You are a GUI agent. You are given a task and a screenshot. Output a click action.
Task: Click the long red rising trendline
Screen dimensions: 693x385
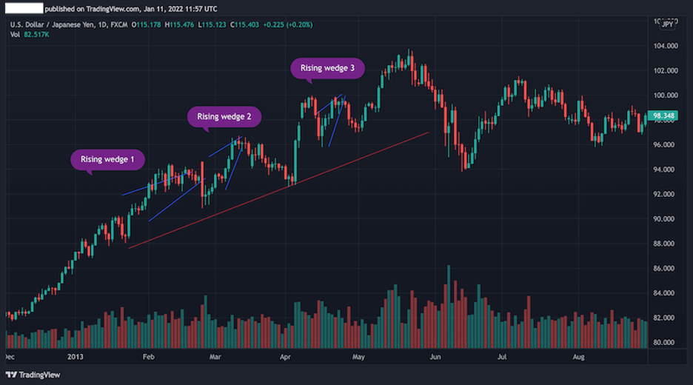[278, 190]
